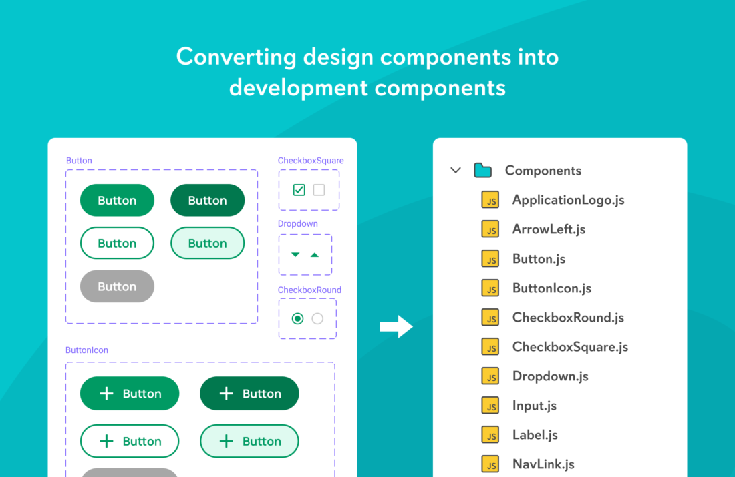The width and height of the screenshot is (735, 477).
Task: Select the ButtonIcon.js file name
Action: point(552,288)
